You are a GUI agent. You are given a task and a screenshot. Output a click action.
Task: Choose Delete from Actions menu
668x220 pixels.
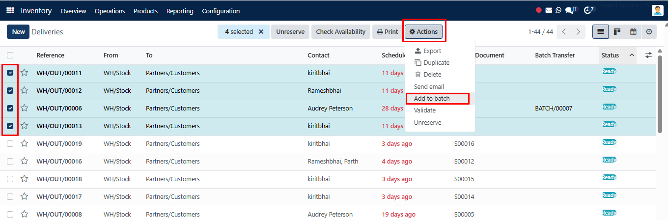[x=428, y=74]
